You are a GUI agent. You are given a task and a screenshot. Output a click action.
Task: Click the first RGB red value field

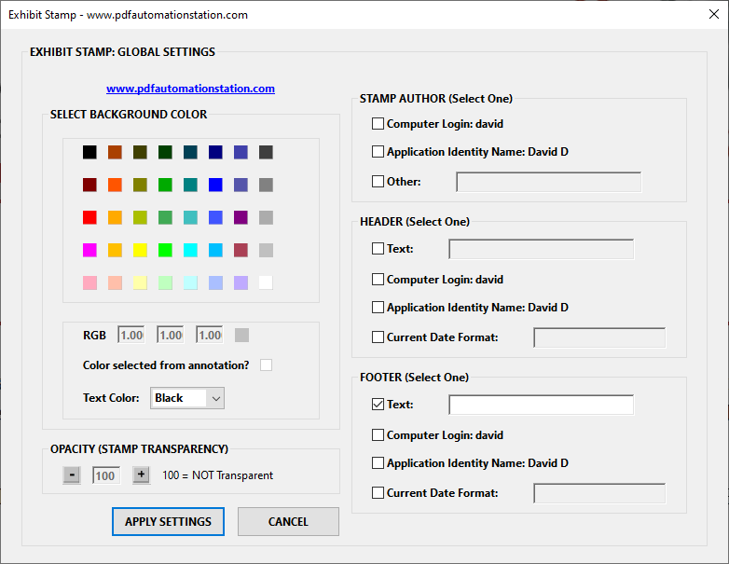pyautogui.click(x=131, y=335)
